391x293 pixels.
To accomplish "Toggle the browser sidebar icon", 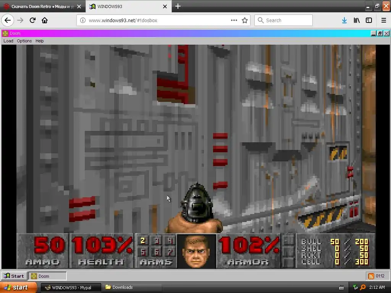I will [369, 20].
